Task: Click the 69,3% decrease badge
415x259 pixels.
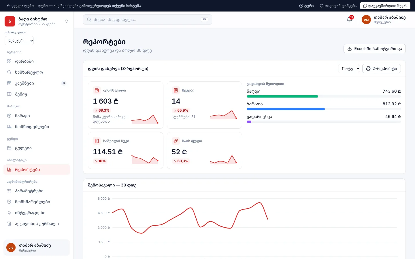Action: [x=102, y=111]
